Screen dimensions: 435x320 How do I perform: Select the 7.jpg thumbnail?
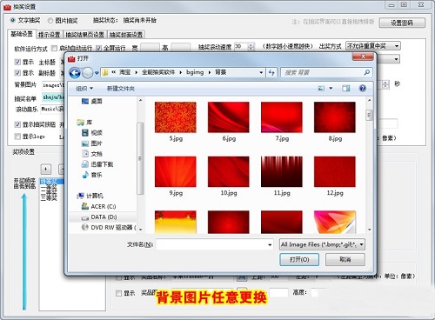[282, 117]
